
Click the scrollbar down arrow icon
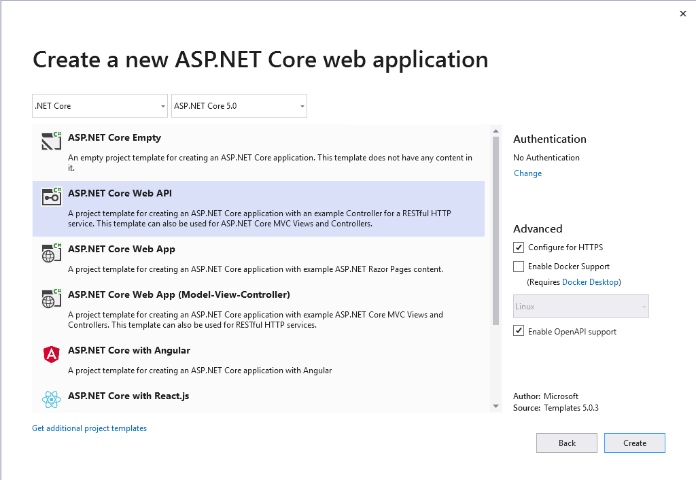(495, 407)
